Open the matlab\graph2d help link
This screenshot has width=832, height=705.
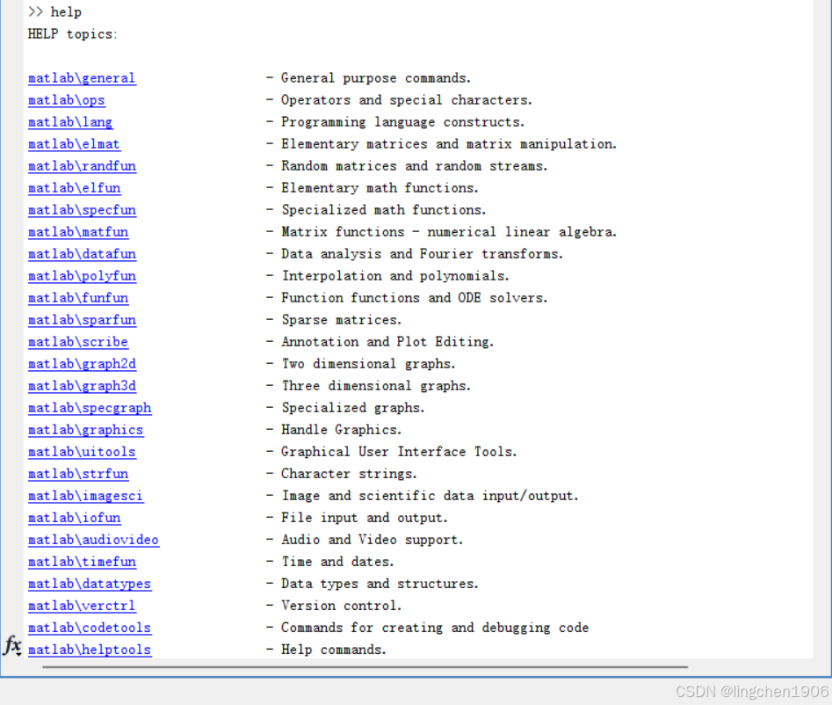[x=82, y=364]
